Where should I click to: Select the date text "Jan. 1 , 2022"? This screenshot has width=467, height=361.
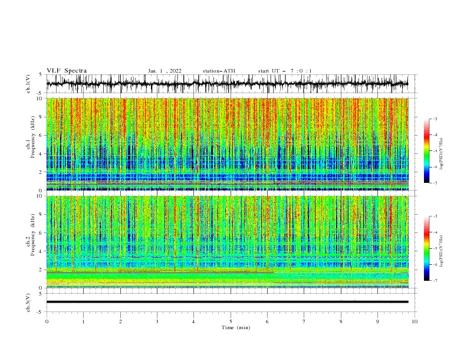click(165, 71)
